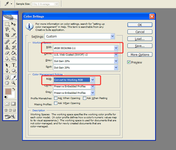Open the RGB color management policy dropdown

(93, 80)
